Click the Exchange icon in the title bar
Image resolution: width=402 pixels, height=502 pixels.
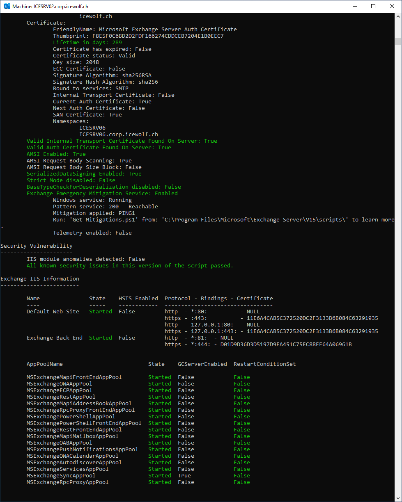tap(6, 6)
